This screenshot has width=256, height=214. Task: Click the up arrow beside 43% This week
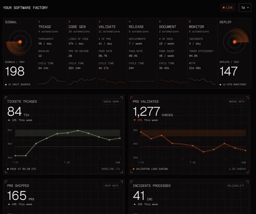coord(9,204)
